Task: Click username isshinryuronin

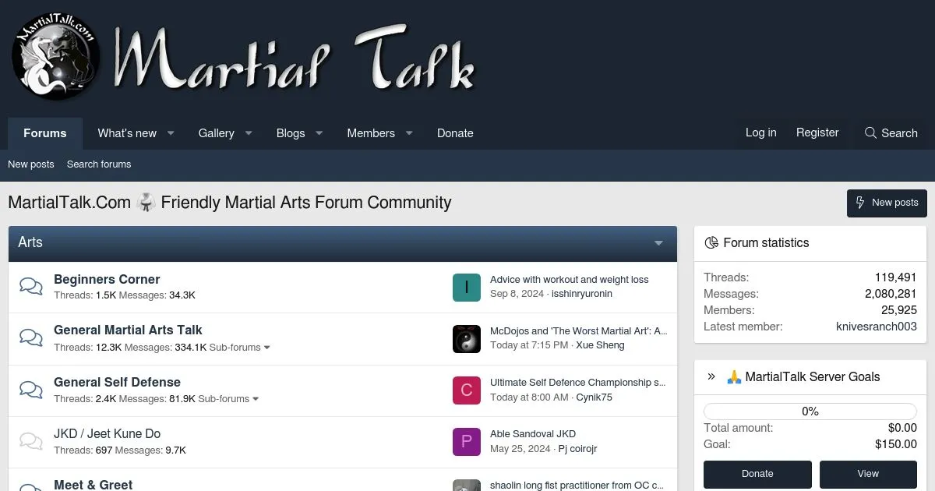Action: (x=582, y=294)
